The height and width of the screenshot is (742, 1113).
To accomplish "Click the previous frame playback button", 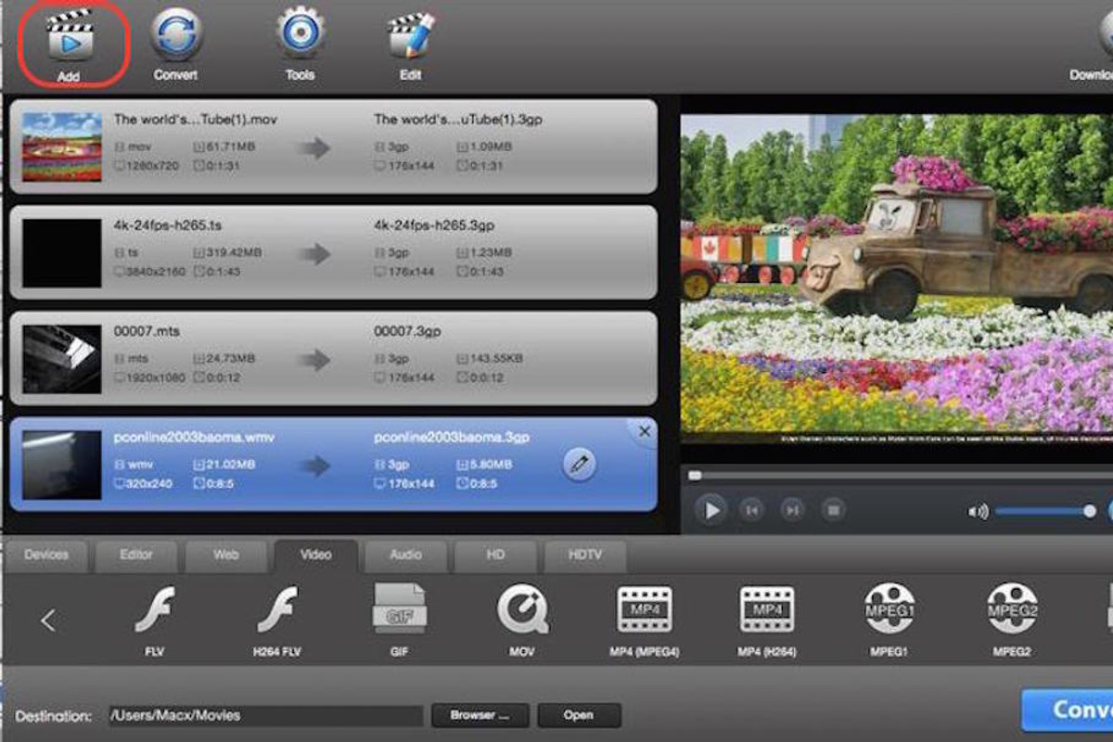I will tap(751, 509).
